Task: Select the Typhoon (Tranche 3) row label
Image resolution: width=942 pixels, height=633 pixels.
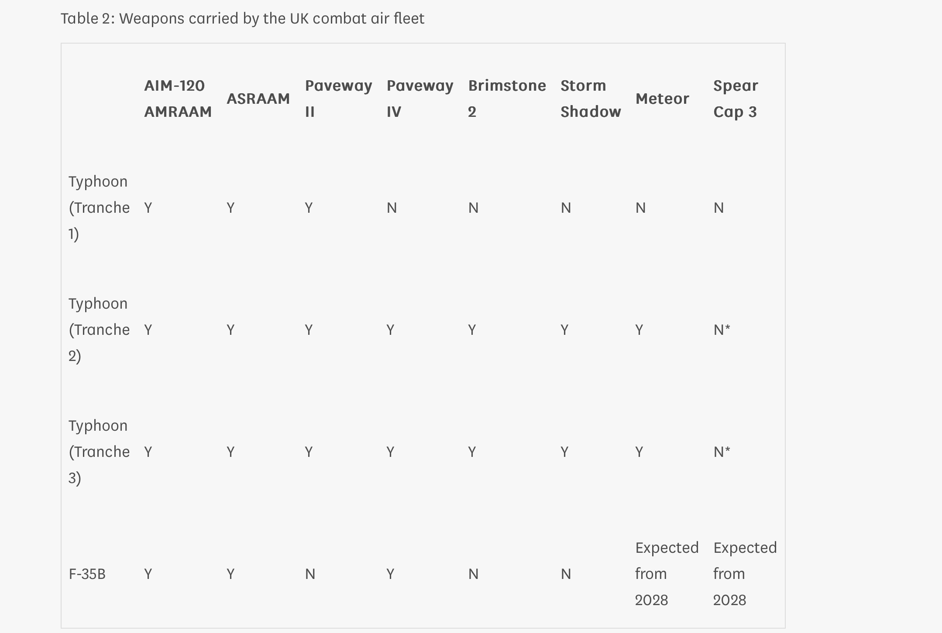Action: point(99,452)
